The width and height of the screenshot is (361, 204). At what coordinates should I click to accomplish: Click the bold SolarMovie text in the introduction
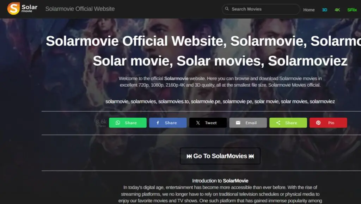point(236,181)
